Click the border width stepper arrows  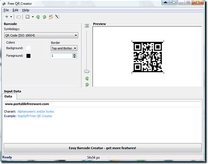click(75, 56)
